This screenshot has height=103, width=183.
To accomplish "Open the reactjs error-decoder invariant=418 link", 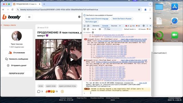I will tap(121, 41).
